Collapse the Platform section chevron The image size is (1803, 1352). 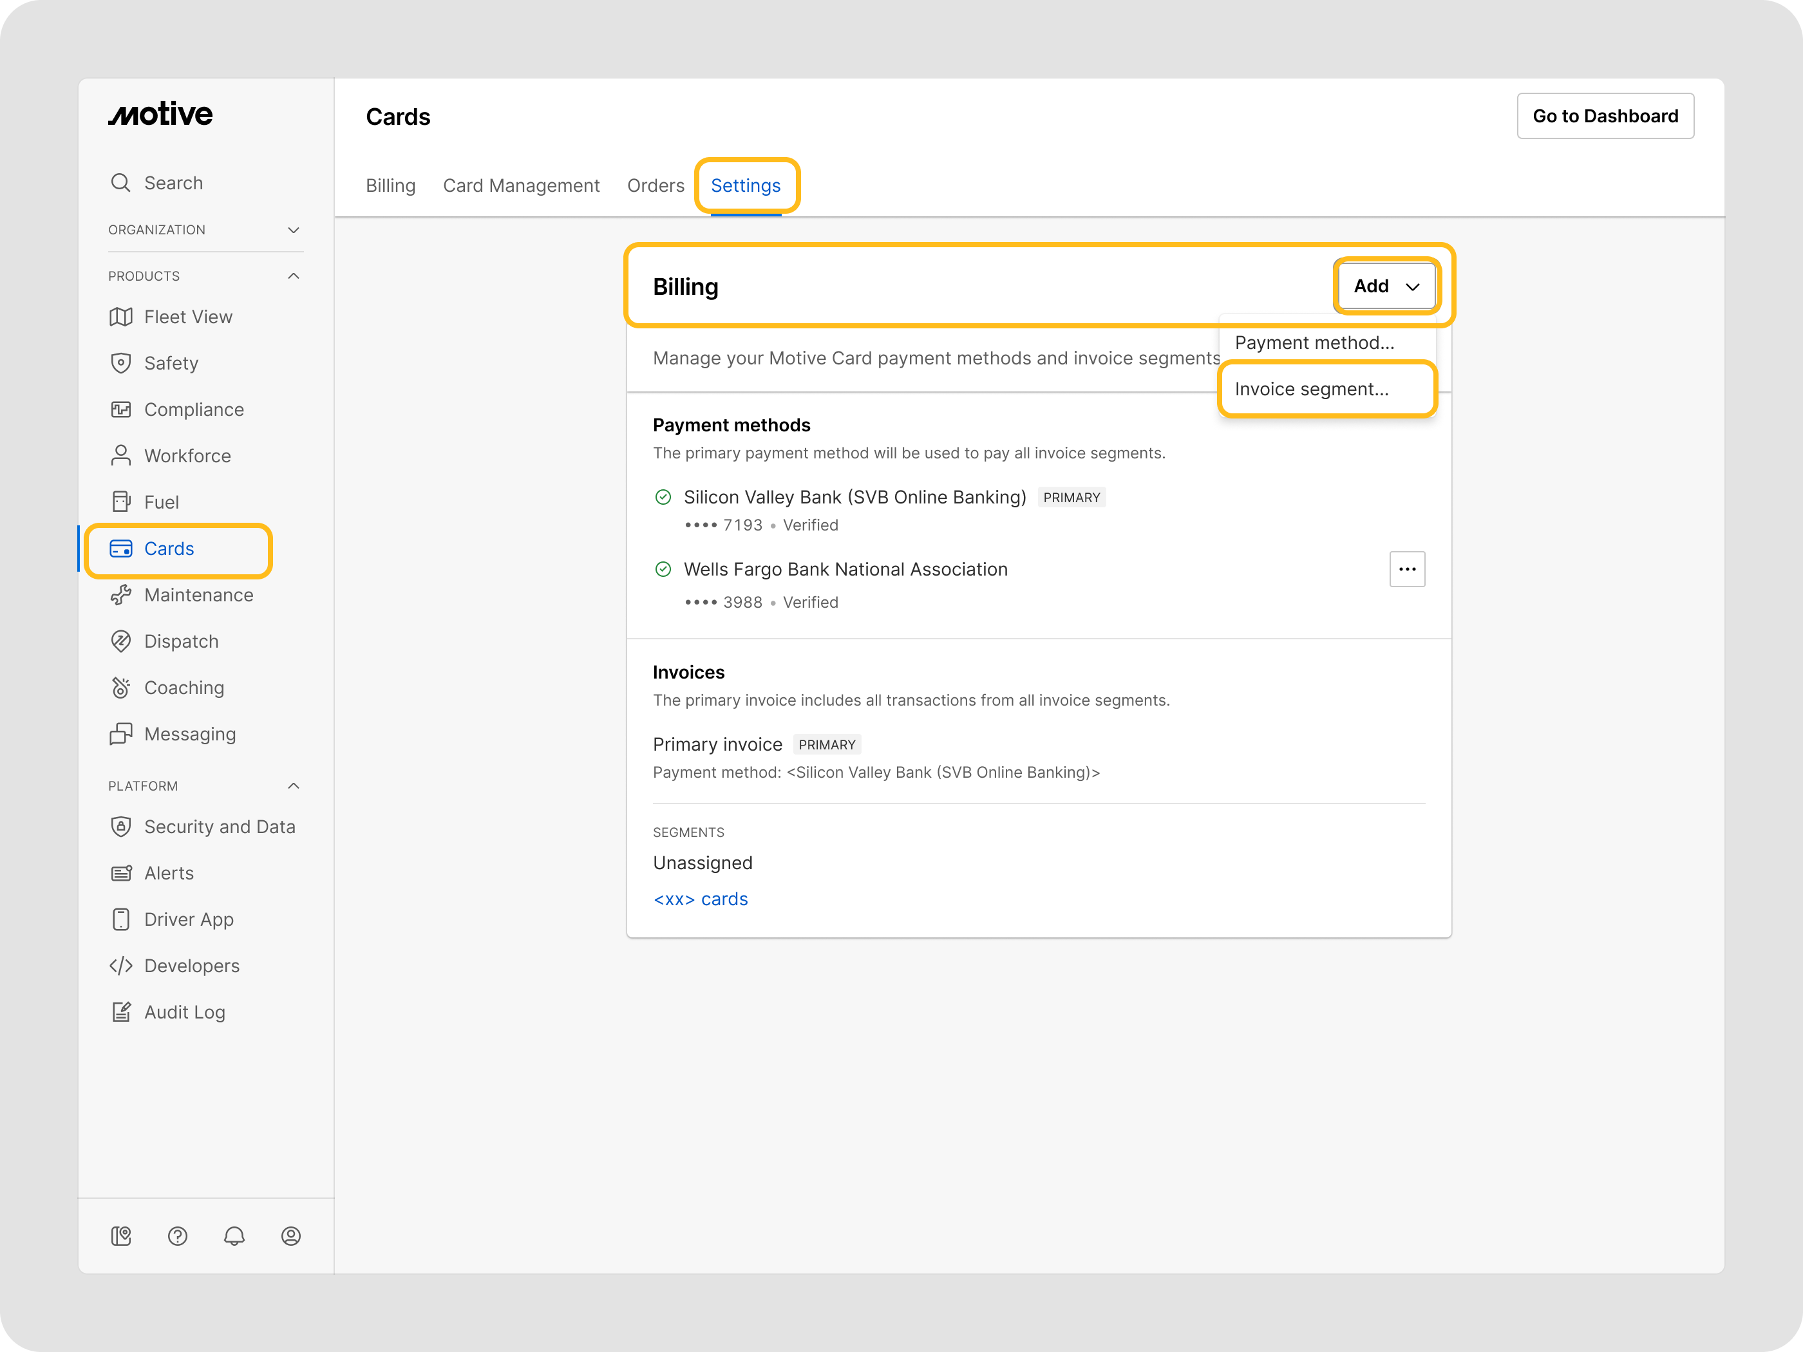point(294,785)
